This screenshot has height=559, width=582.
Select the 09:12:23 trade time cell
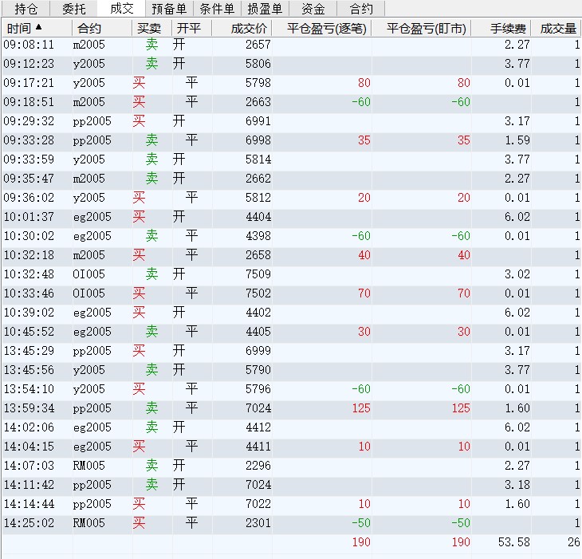click(x=29, y=64)
